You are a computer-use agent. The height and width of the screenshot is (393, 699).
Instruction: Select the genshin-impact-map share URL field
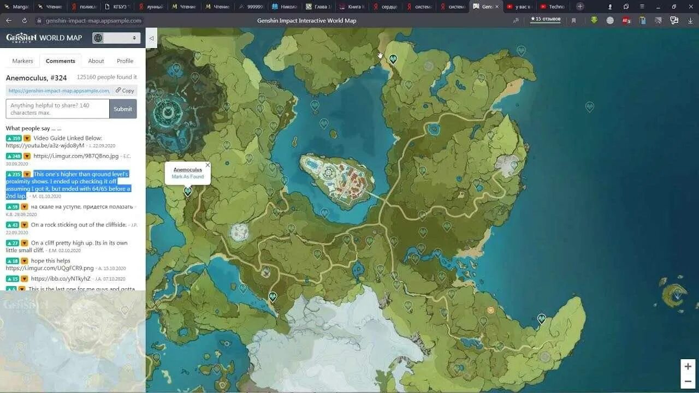[59, 91]
